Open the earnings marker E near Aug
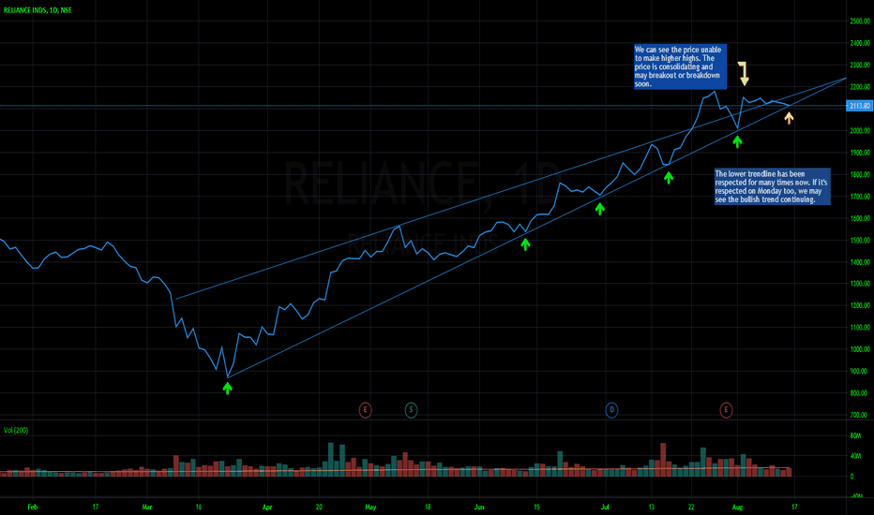Viewport: 874px width, 515px height. pyautogui.click(x=726, y=410)
